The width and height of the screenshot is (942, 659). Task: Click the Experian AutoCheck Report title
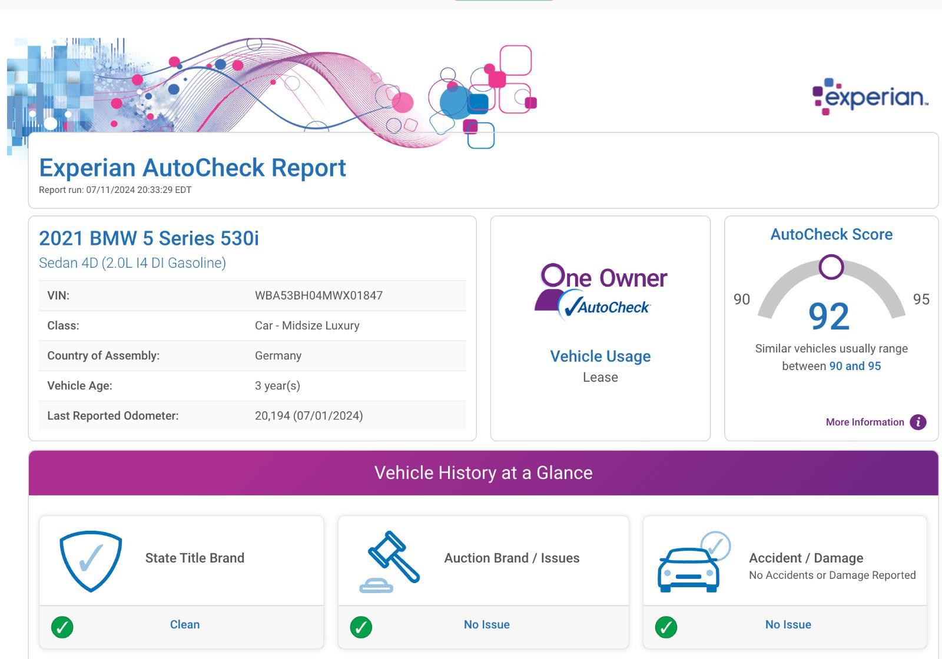pos(193,168)
